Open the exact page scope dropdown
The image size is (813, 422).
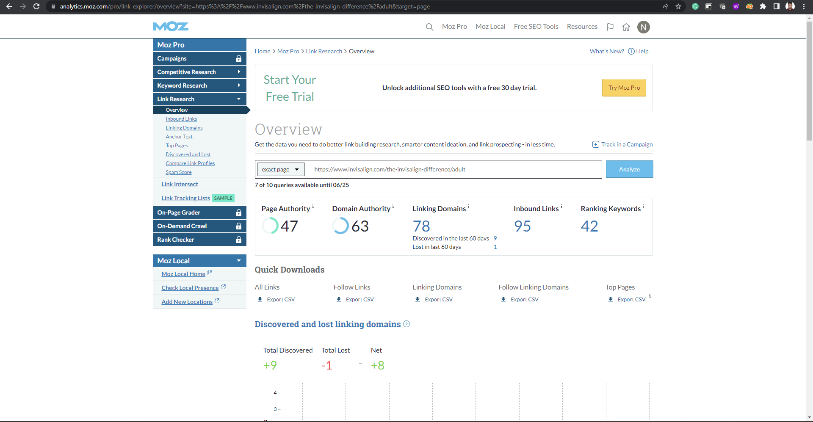pyautogui.click(x=281, y=169)
